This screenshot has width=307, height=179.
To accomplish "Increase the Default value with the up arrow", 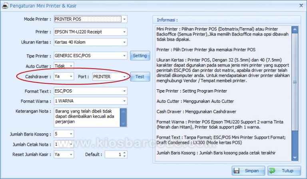I will coord(125,152).
